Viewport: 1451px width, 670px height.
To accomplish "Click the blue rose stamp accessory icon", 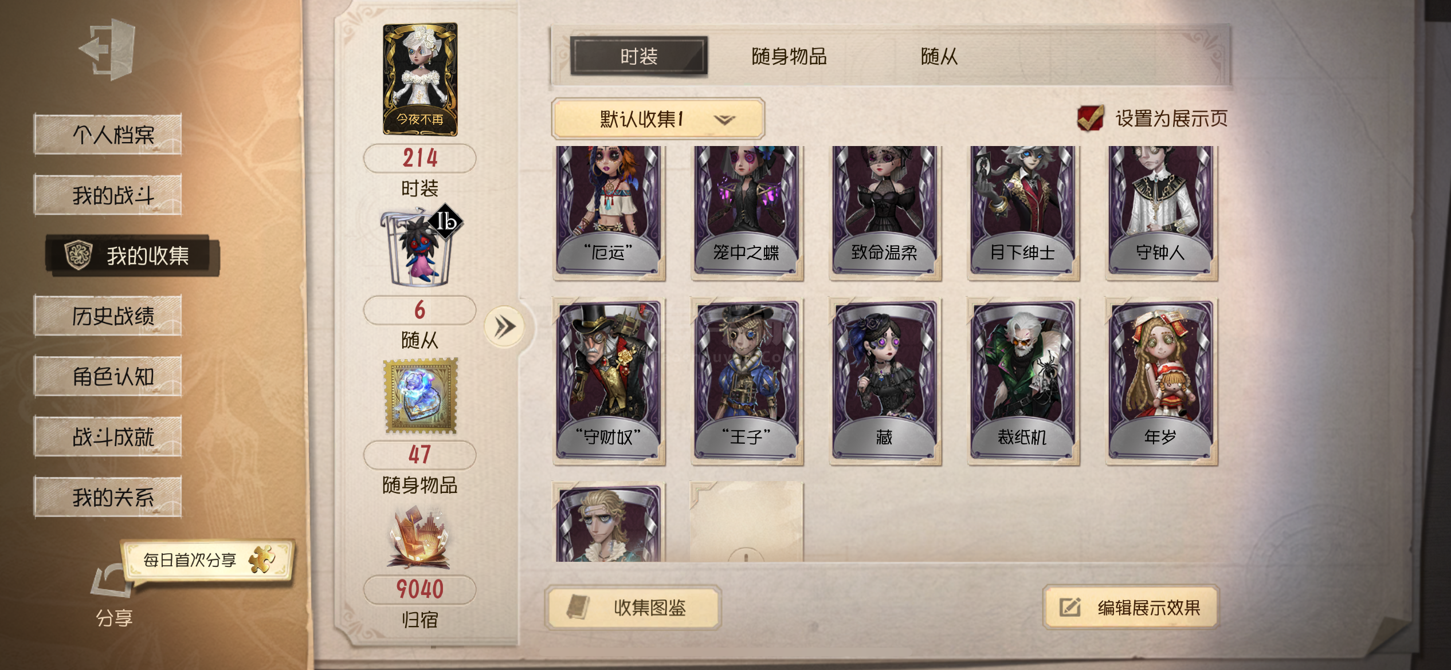I will (421, 396).
